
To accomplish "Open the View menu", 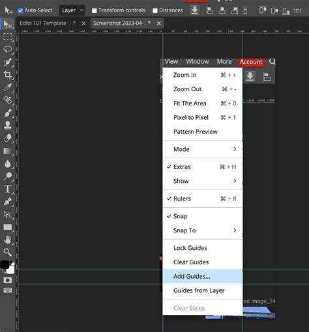I will (171, 62).
